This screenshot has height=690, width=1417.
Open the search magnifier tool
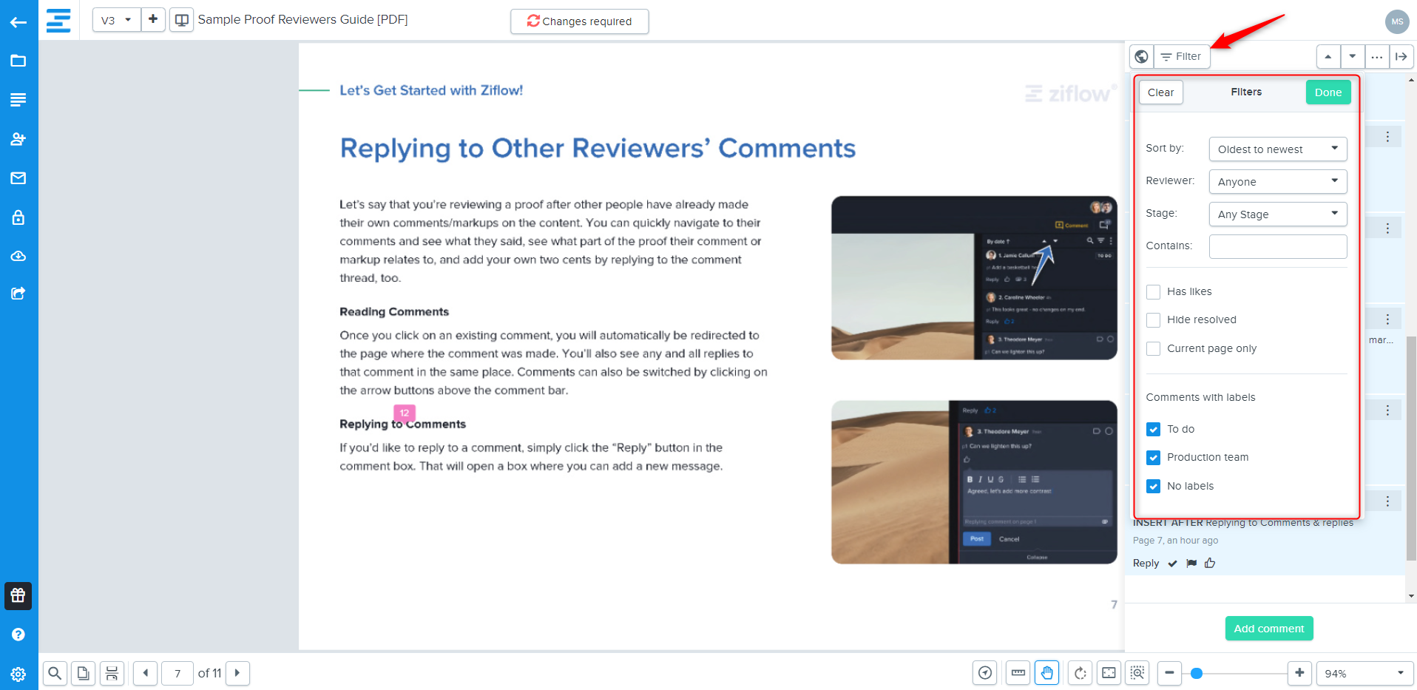pos(55,673)
